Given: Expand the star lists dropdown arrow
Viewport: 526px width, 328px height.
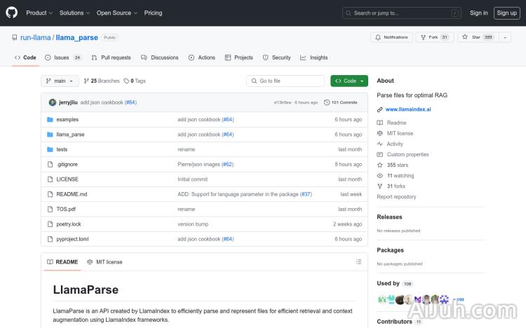Looking at the screenshot, I should coord(505,37).
